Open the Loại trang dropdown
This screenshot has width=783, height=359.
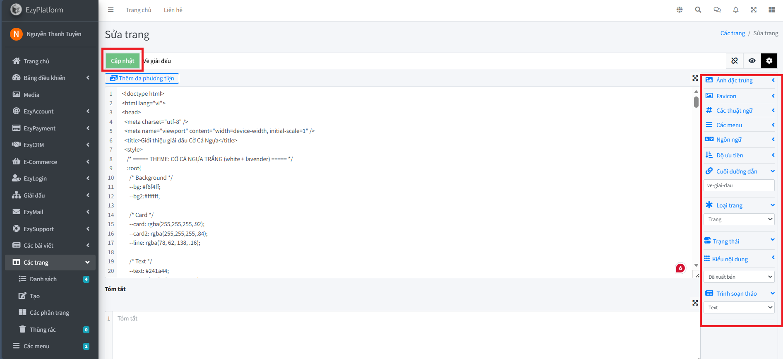pyautogui.click(x=739, y=219)
